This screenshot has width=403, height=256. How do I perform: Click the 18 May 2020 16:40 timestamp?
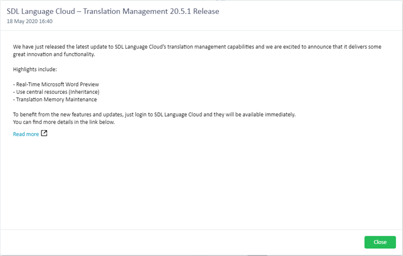30,21
